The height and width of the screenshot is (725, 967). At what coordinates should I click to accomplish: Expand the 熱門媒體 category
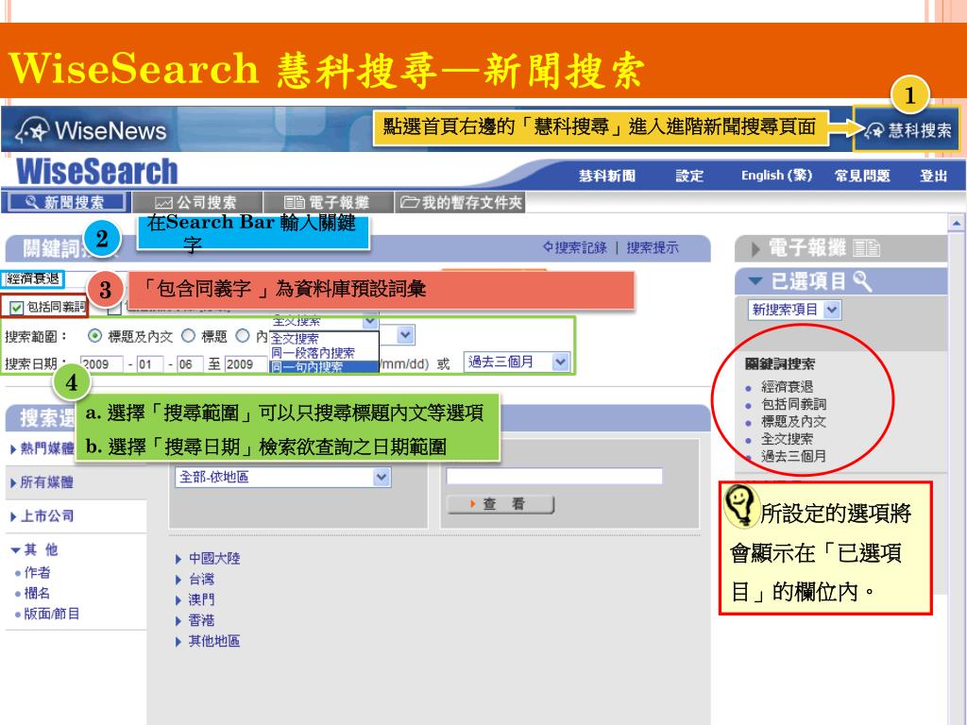pyautogui.click(x=42, y=448)
